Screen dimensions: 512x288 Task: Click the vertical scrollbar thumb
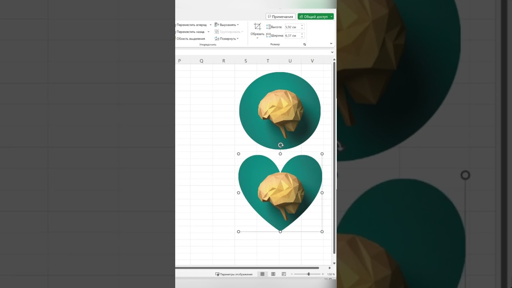[334, 158]
